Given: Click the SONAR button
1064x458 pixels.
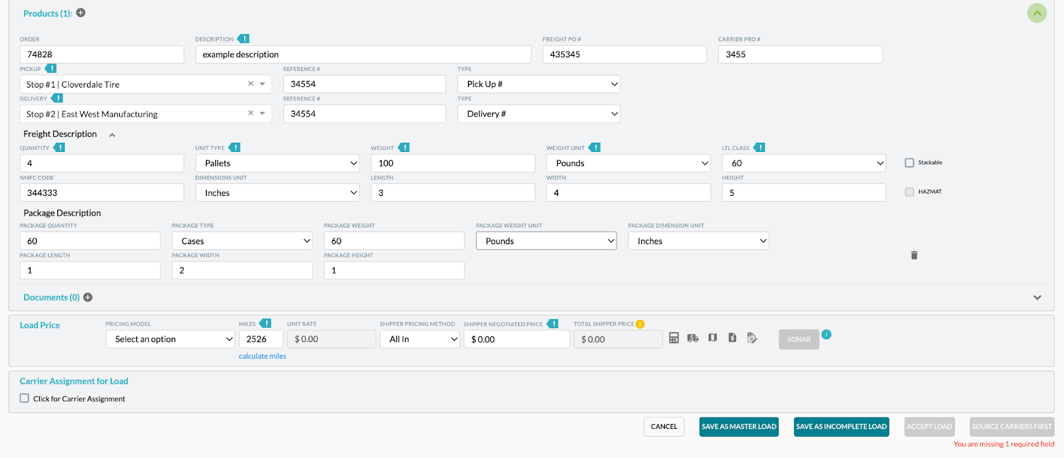Looking at the screenshot, I should point(799,339).
